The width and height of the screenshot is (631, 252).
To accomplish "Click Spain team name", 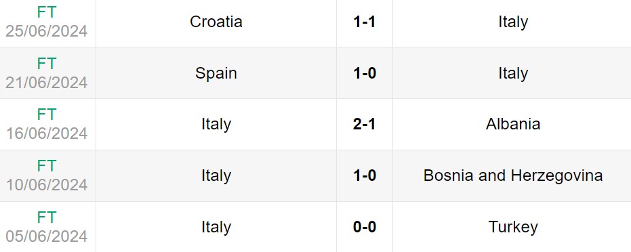I will [216, 73].
